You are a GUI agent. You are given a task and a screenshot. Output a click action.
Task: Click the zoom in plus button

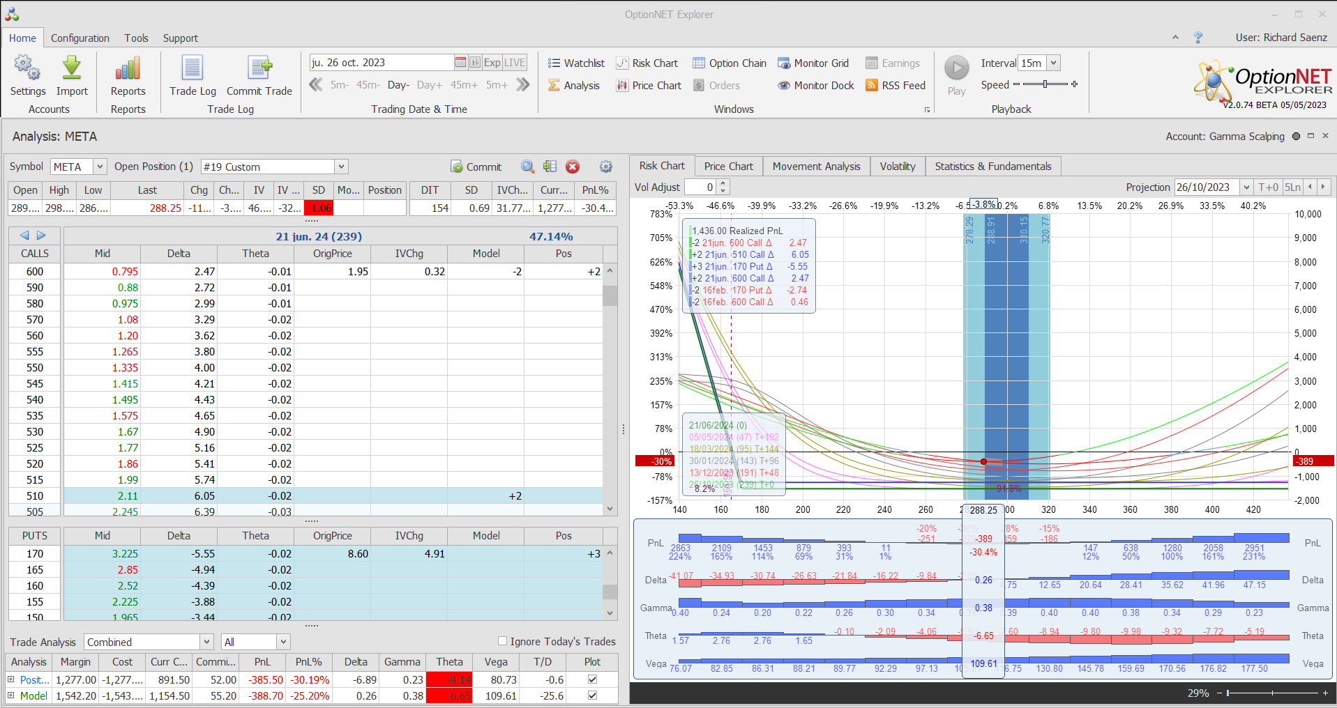click(x=1325, y=693)
